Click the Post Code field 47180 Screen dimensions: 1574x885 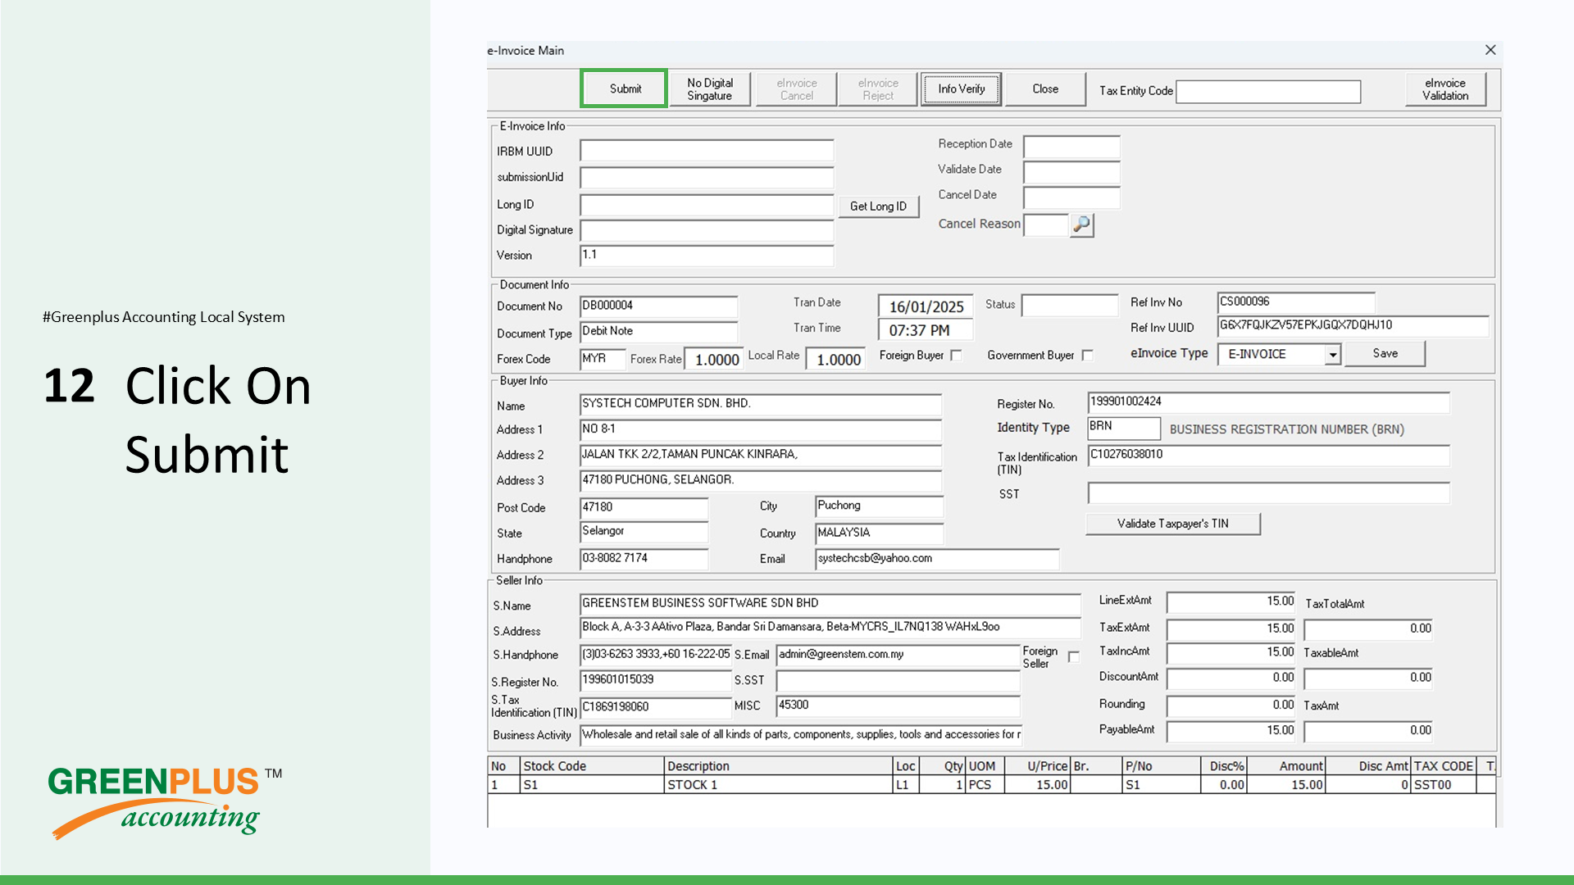pyautogui.click(x=644, y=508)
